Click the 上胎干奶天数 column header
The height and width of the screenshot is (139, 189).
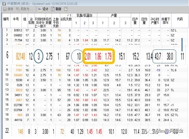[56, 22]
